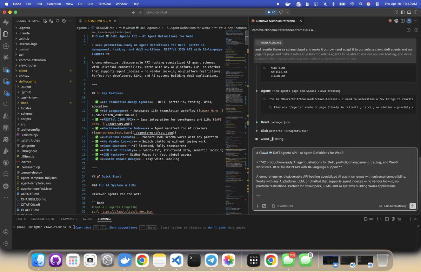Open the Extensions view with 6 badge
This screenshot has height=272, width=421.
coord(6,69)
